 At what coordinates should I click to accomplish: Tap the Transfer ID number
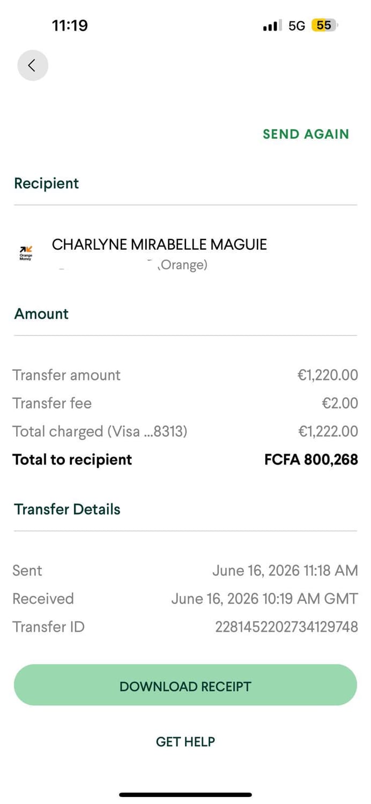(x=286, y=627)
